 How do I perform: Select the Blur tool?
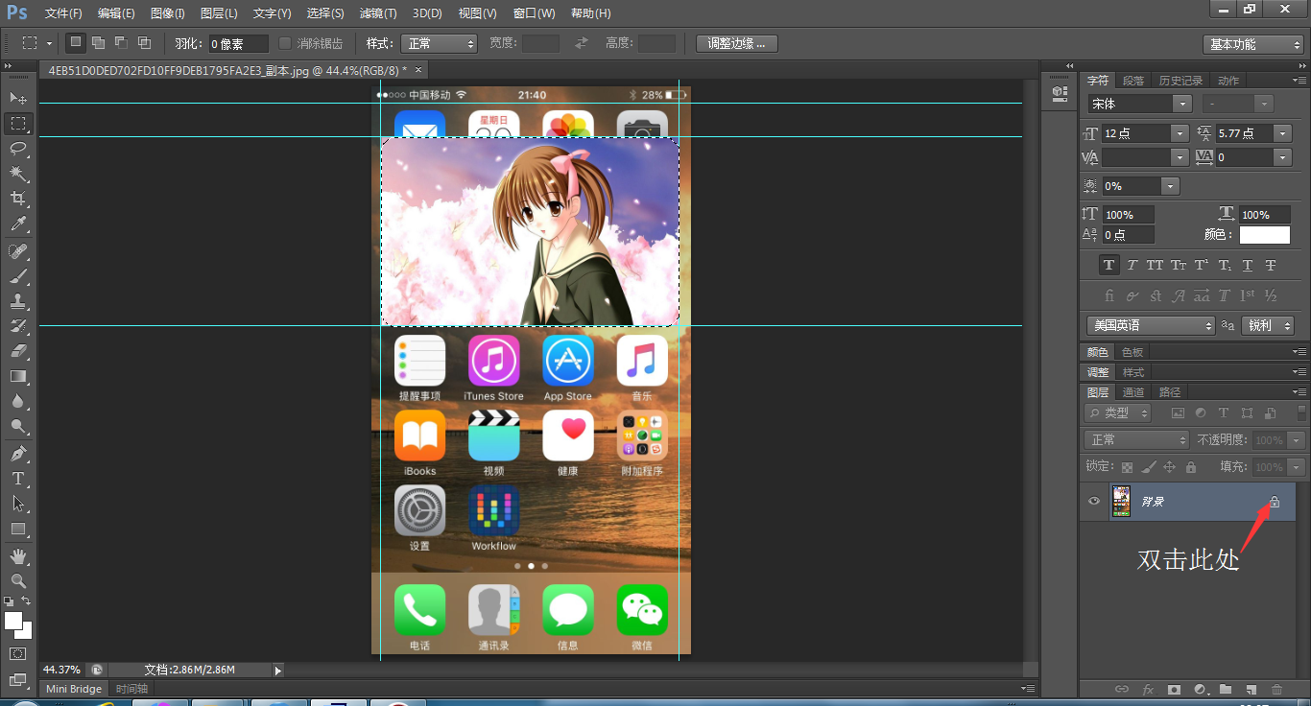(18, 401)
